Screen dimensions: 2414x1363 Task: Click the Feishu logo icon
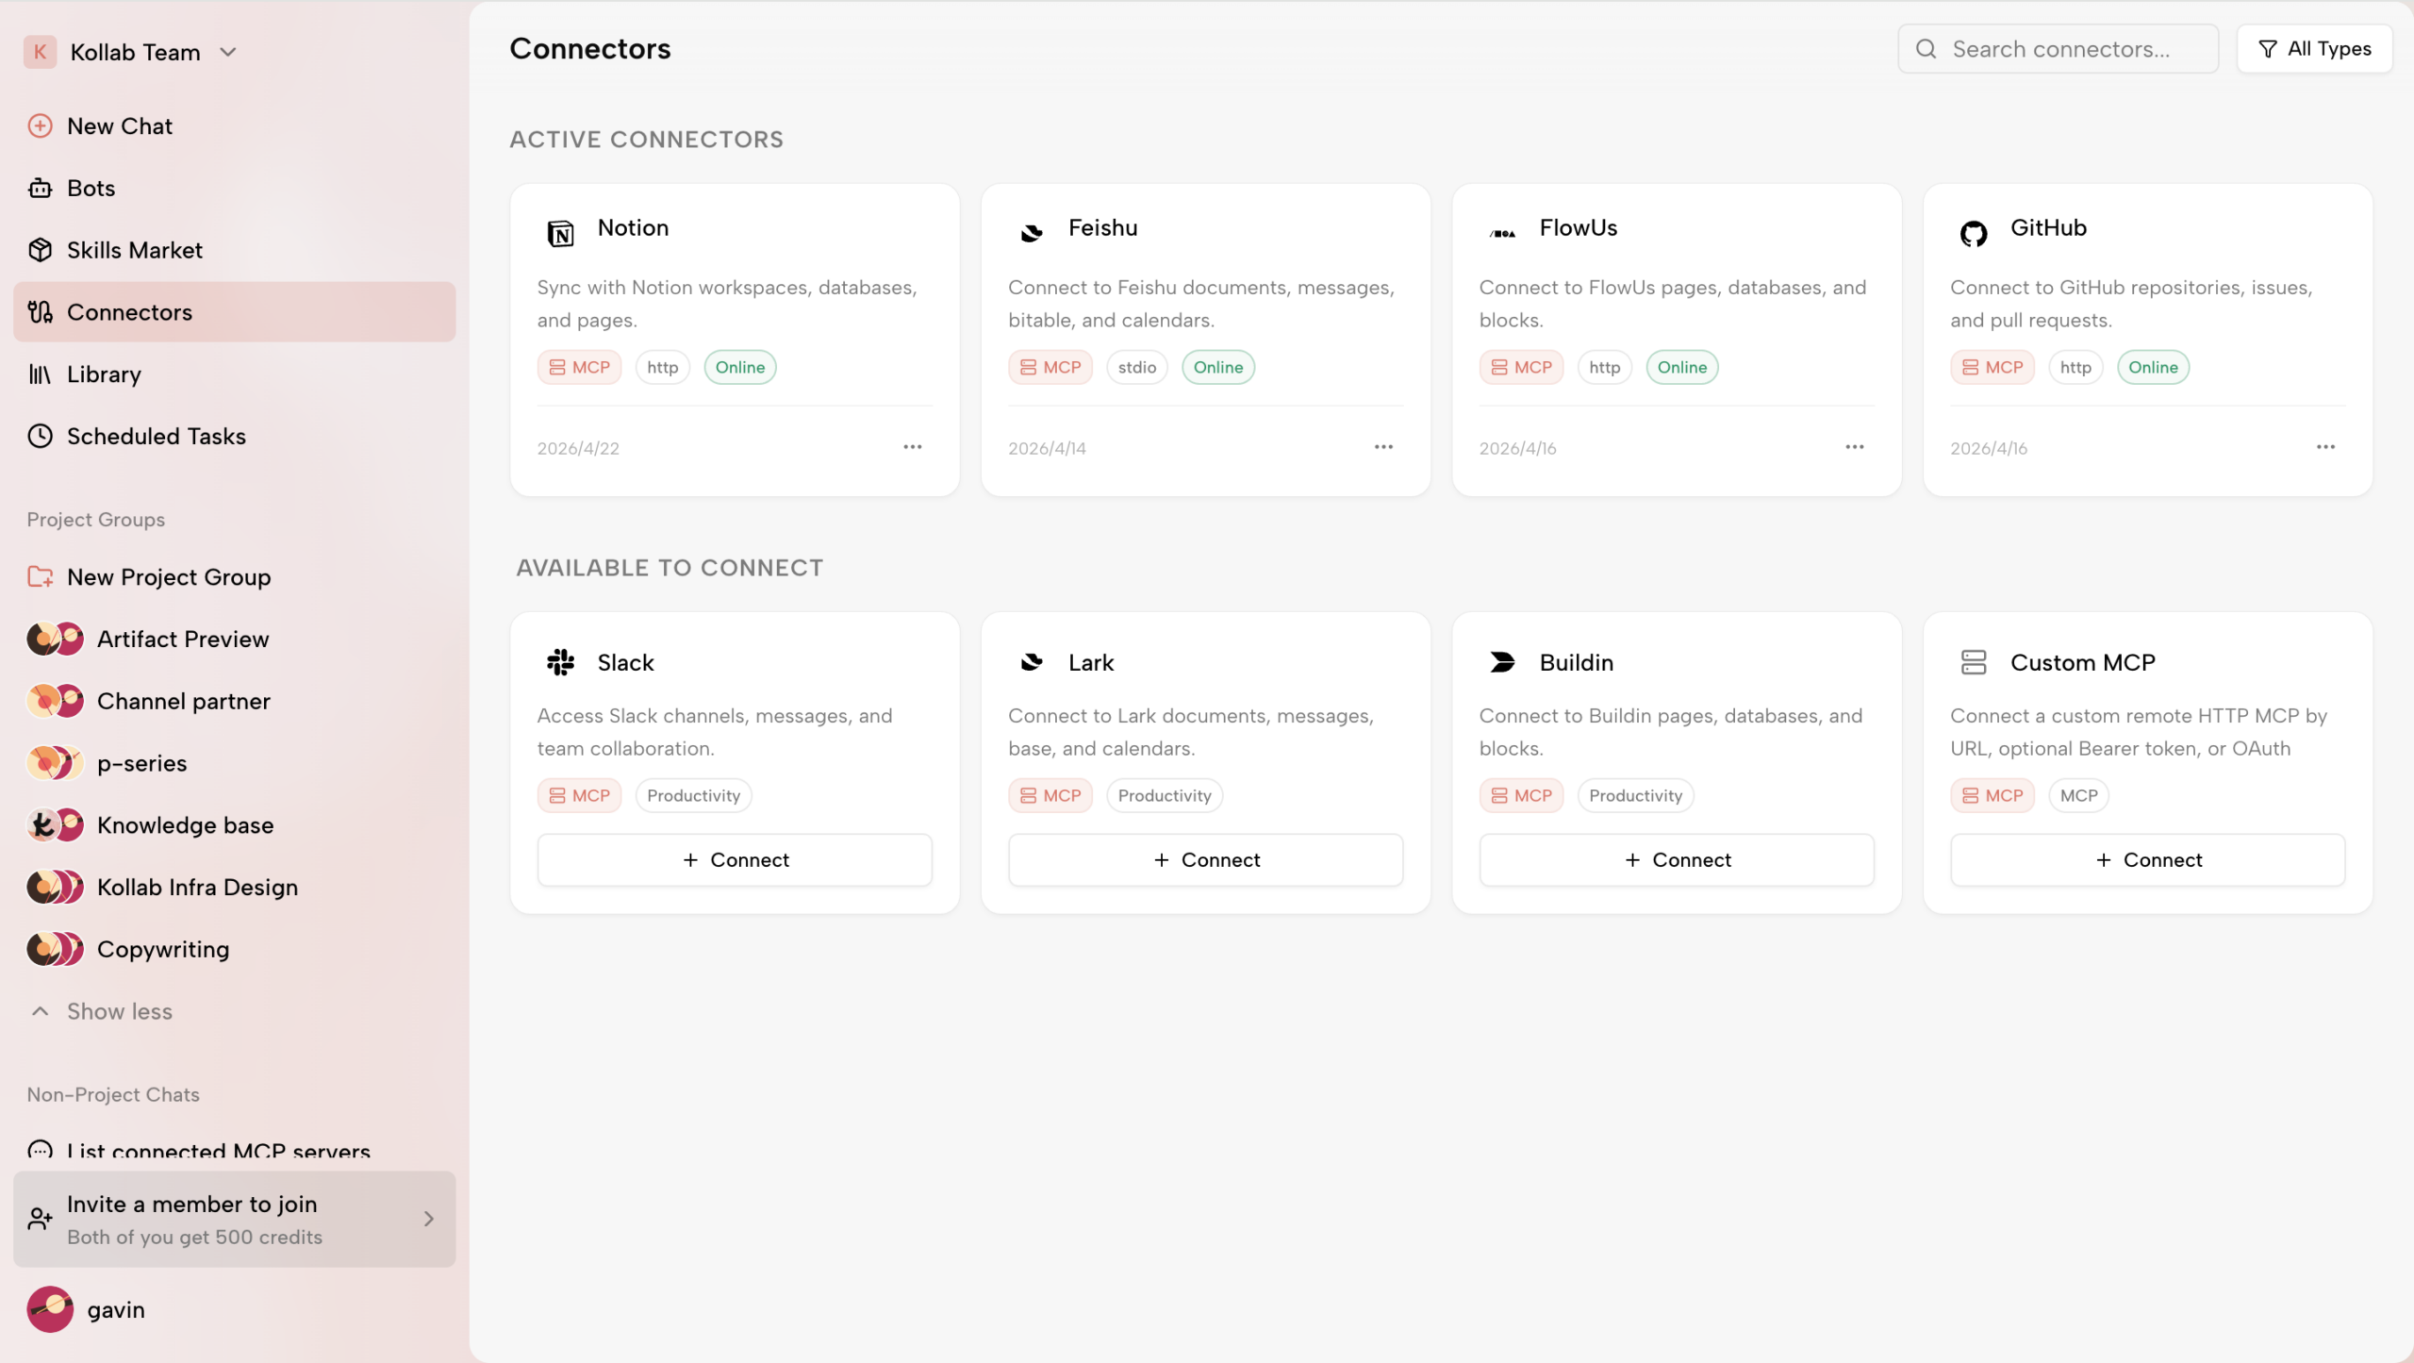[x=1032, y=232]
